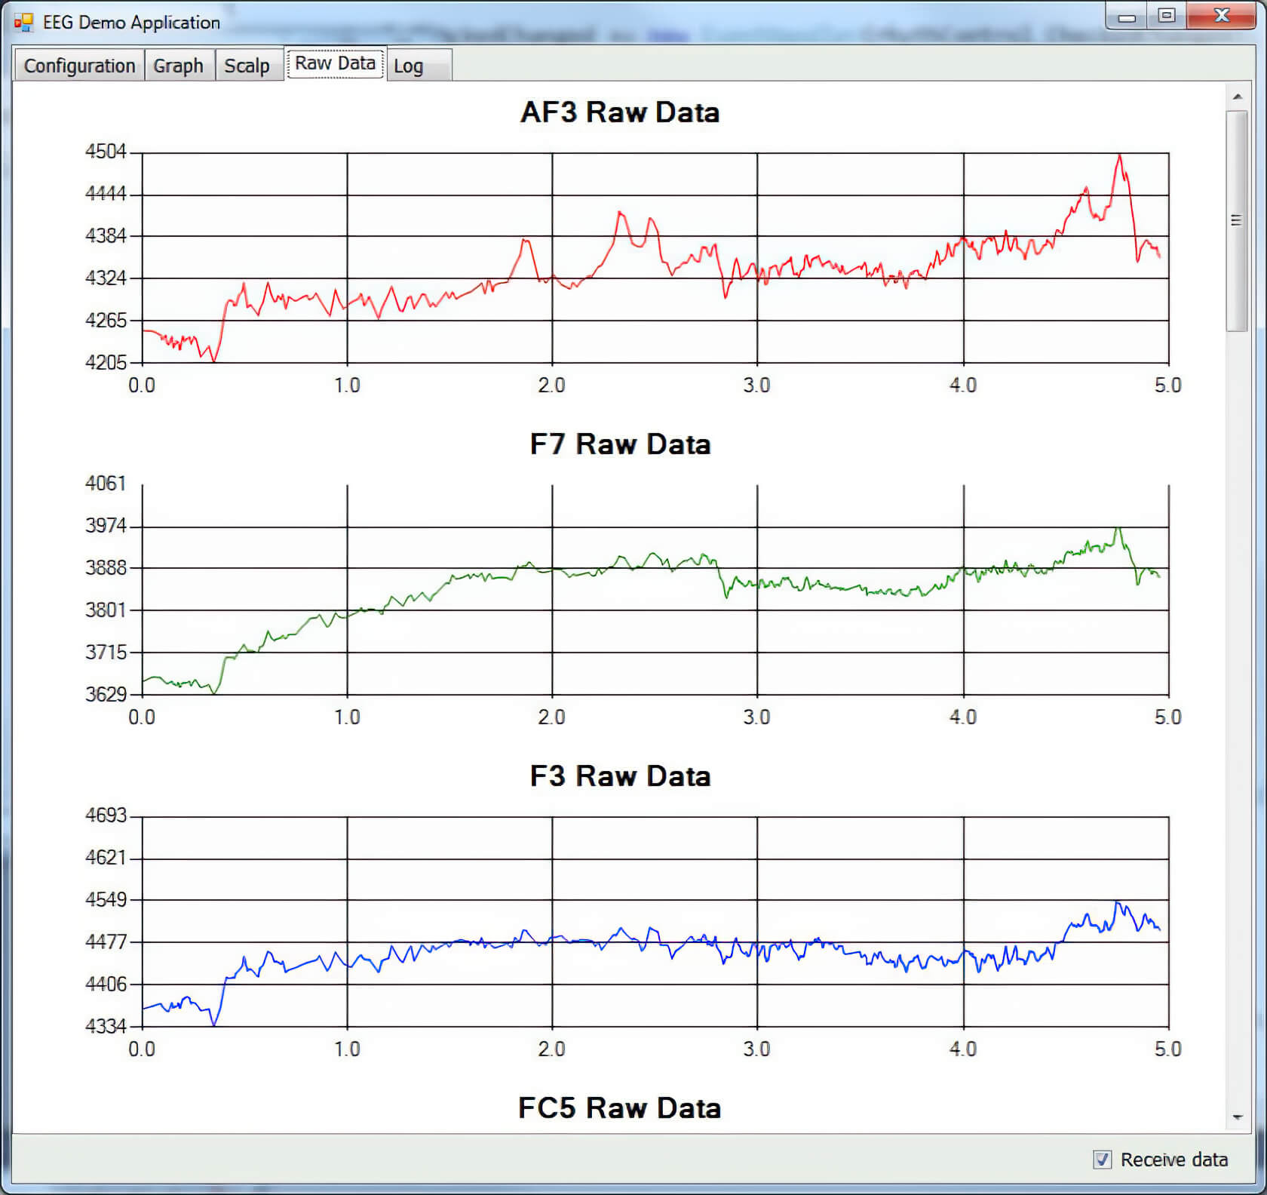Click the EEG Demo Application title bar icon
Viewport: 1267px width, 1195px height.
(x=23, y=22)
